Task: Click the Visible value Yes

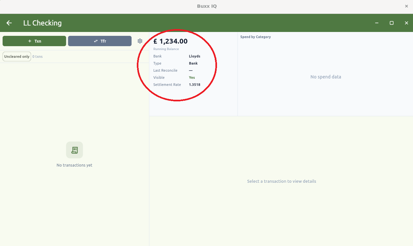Action: coord(192,77)
